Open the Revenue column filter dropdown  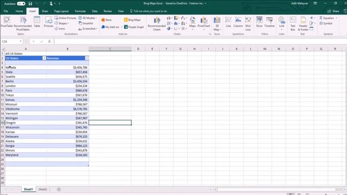pos(87,58)
